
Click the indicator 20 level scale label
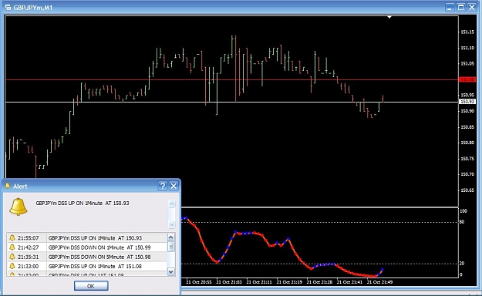point(462,264)
